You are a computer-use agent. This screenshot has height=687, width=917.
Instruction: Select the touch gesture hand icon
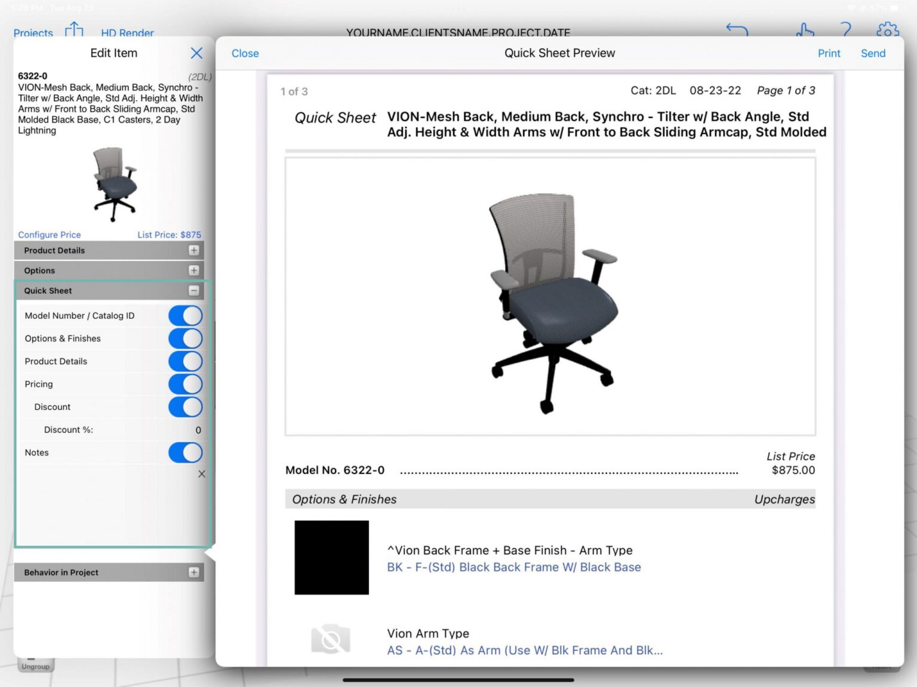pos(805,29)
